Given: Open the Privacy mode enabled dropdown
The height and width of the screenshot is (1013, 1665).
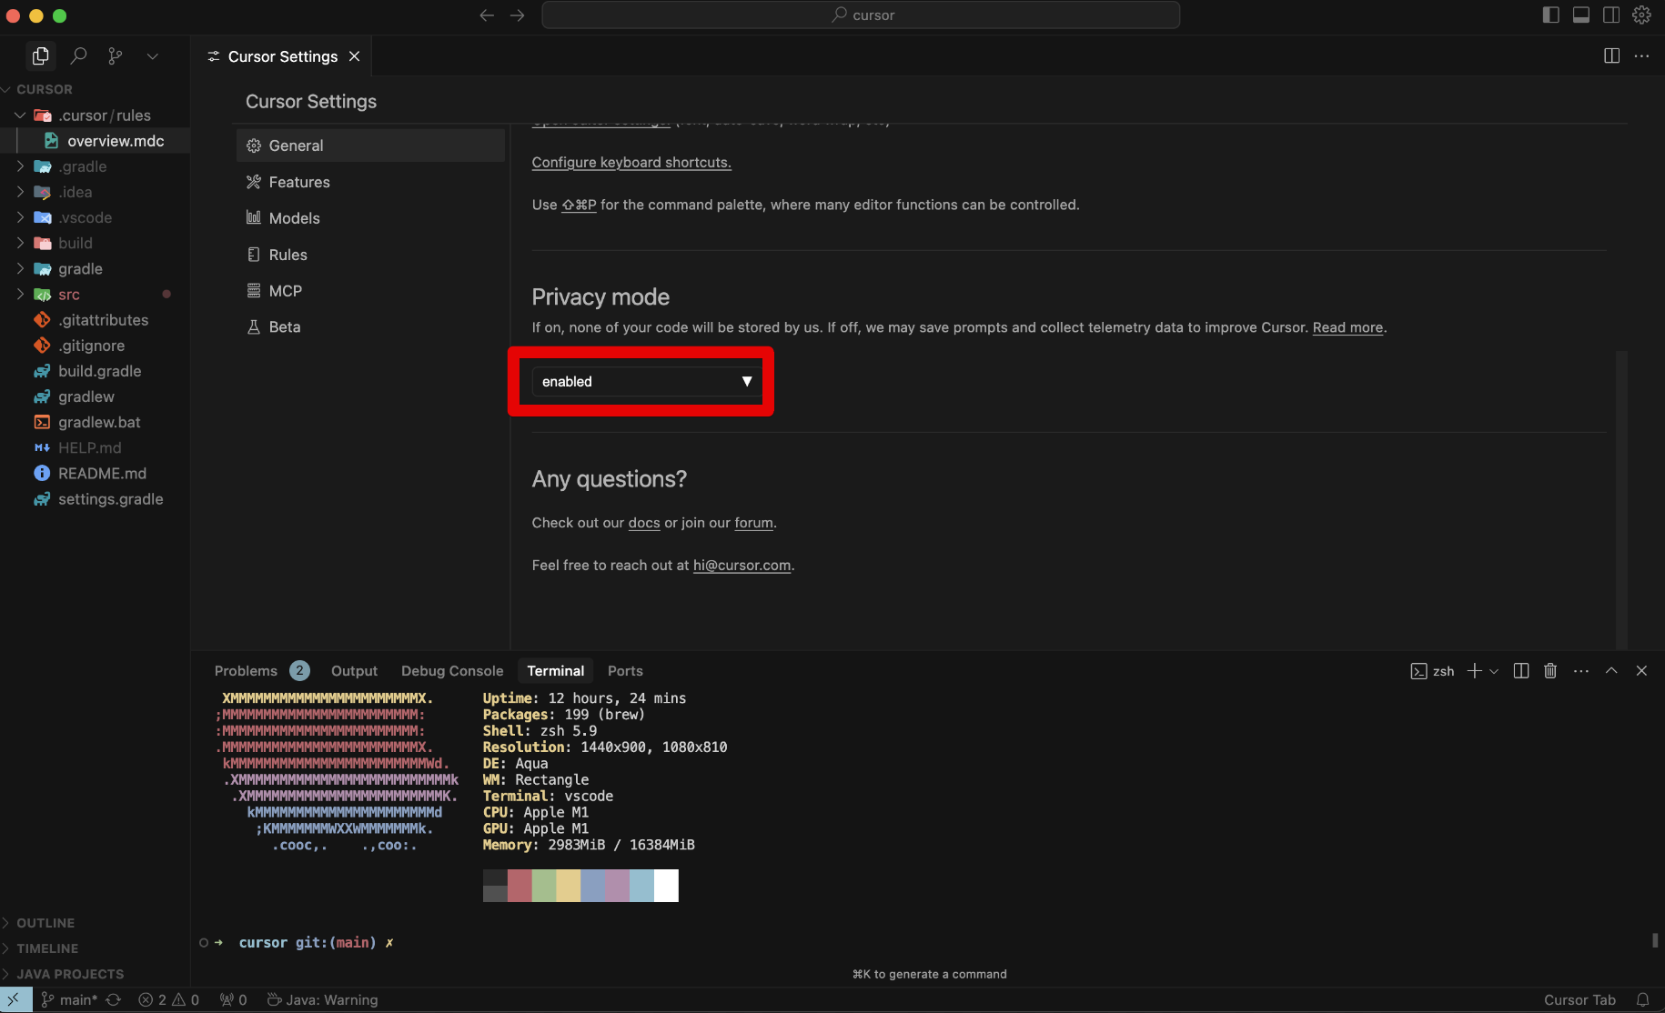Looking at the screenshot, I should [646, 381].
